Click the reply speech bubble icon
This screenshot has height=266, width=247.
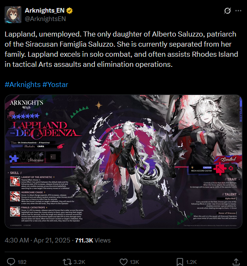coord(11,262)
